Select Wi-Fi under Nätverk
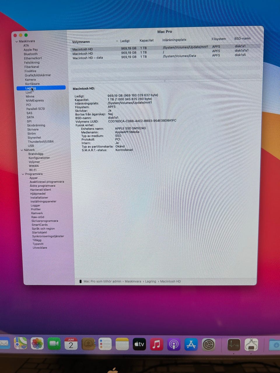Screen dimensions: 280x373 click(33, 170)
